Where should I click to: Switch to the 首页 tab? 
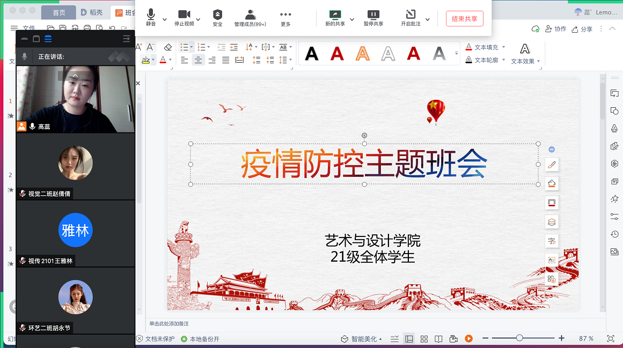(x=59, y=12)
